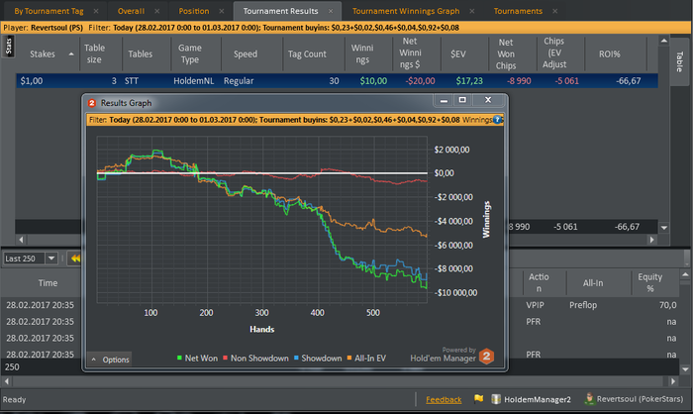Image resolution: width=693 pixels, height=414 pixels.
Task: Sort by the ROI% column header
Action: (610, 53)
